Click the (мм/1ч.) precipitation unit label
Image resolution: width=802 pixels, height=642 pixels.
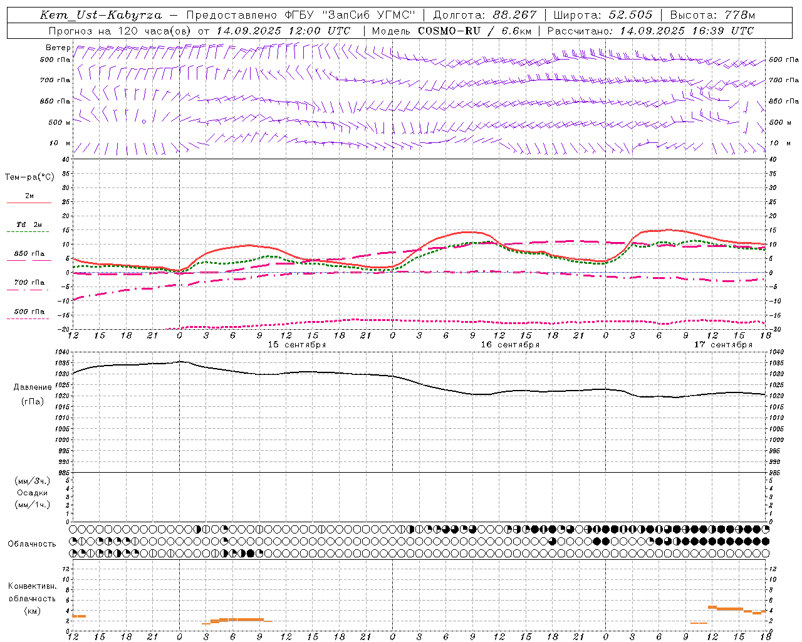[x=33, y=505]
